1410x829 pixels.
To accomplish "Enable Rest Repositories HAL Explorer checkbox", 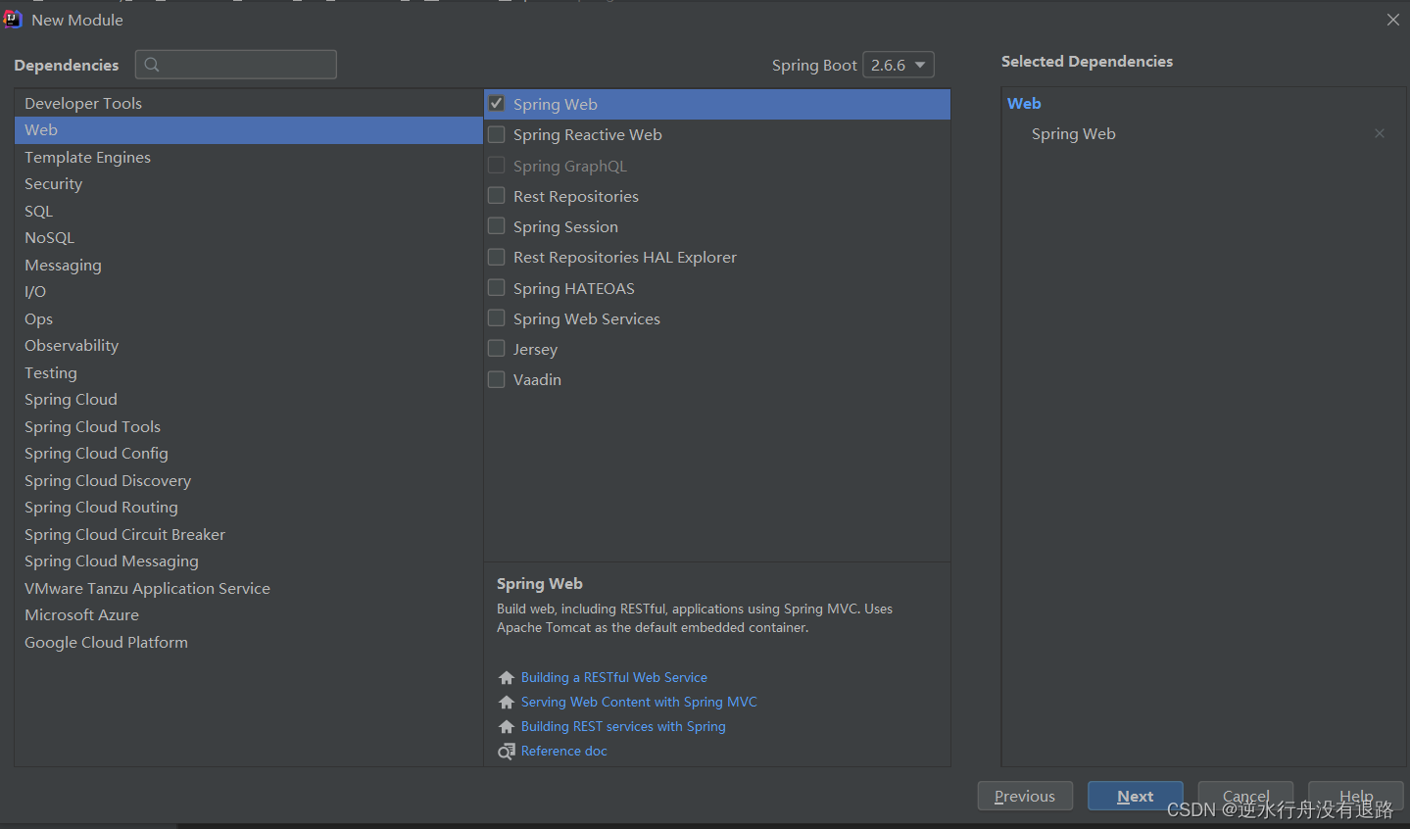I will (x=497, y=257).
